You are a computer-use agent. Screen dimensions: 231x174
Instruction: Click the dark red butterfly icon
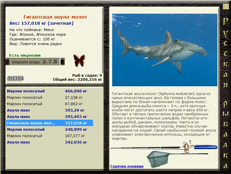click(x=79, y=60)
